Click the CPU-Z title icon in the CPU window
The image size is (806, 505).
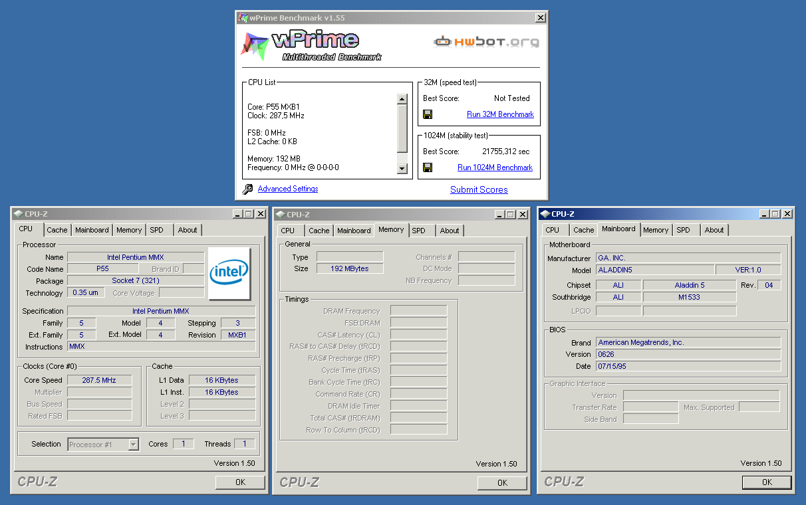coord(18,214)
